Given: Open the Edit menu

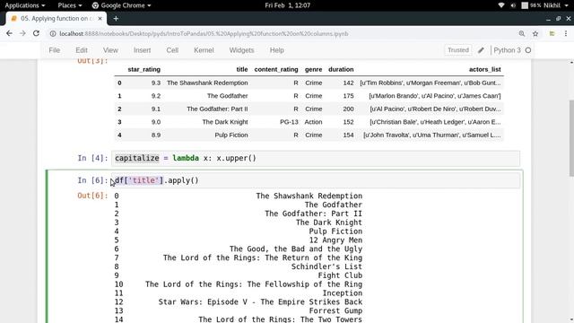Looking at the screenshot, I should 82,50.
